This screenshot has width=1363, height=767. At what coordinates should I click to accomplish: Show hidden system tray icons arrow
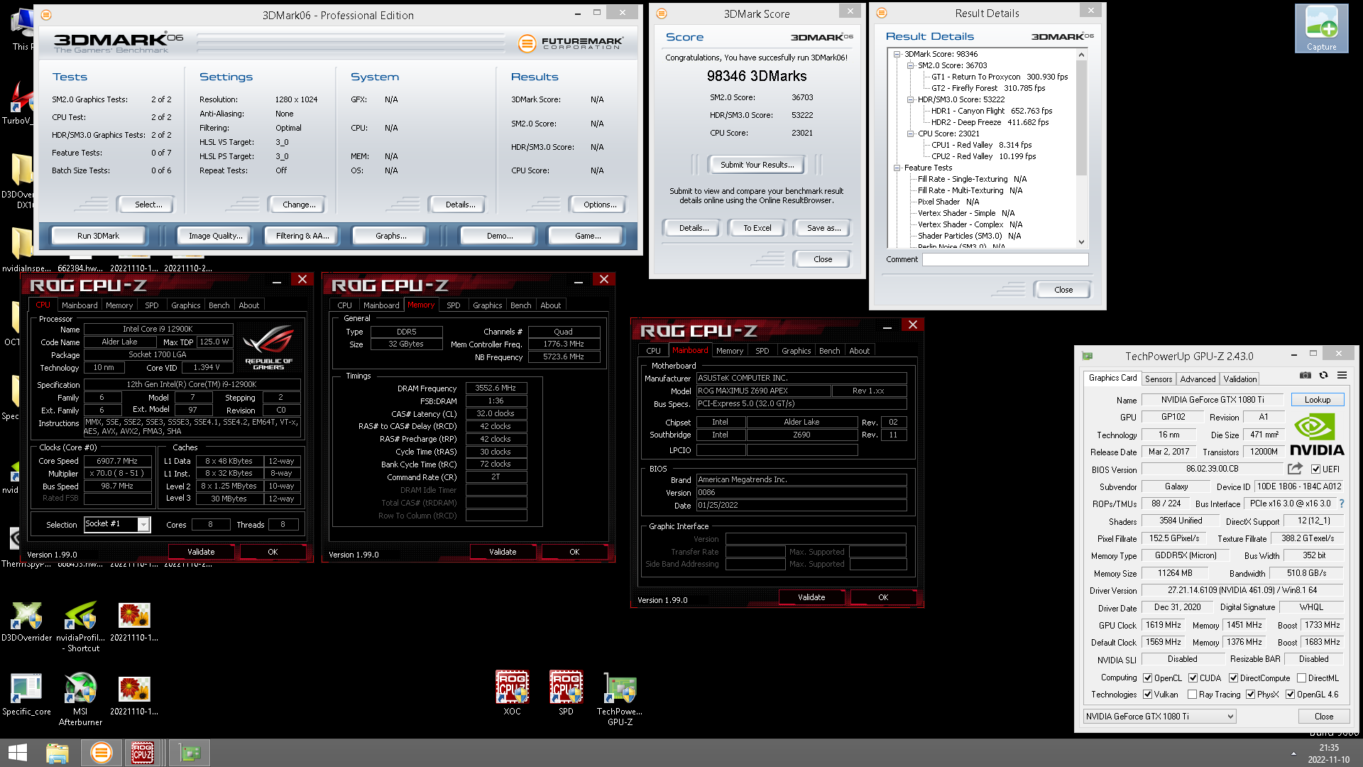pyautogui.click(x=1293, y=754)
